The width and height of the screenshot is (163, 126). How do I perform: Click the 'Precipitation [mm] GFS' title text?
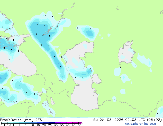click(x=21, y=120)
